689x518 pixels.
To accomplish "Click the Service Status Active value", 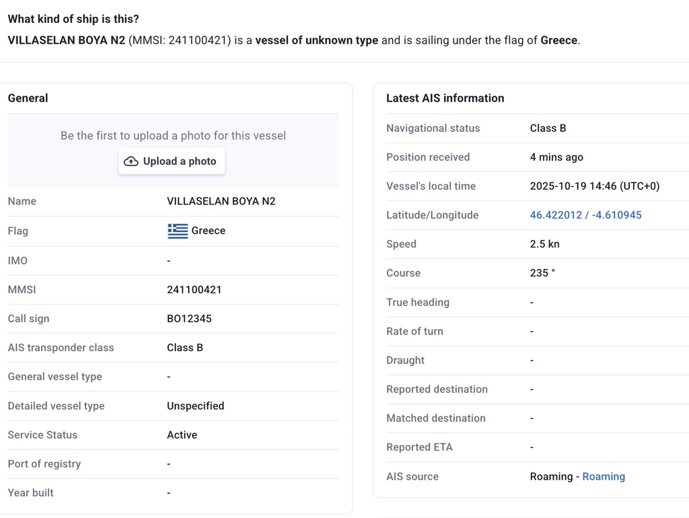I will click(x=182, y=435).
